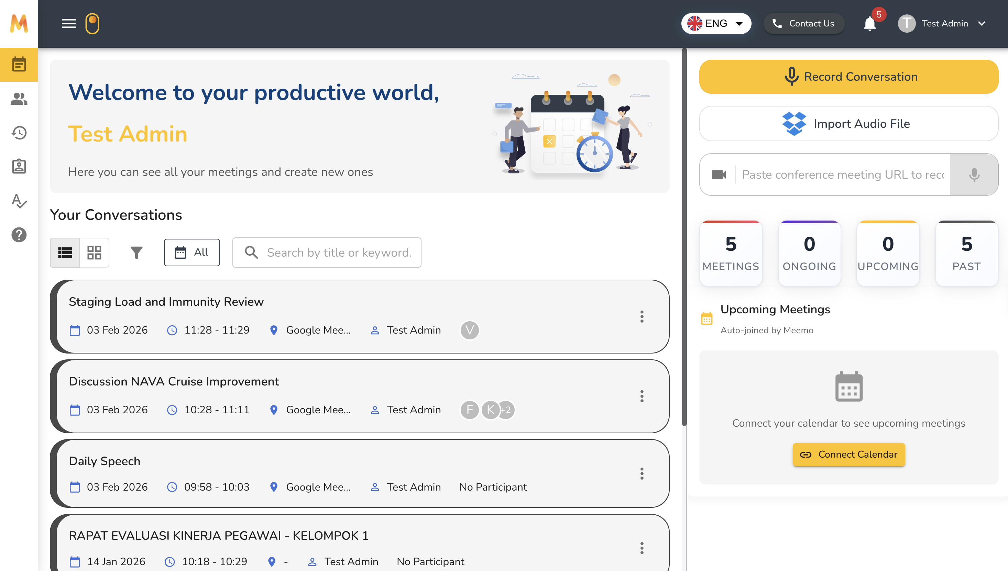Select the PAST meetings stat tab

[966, 254]
